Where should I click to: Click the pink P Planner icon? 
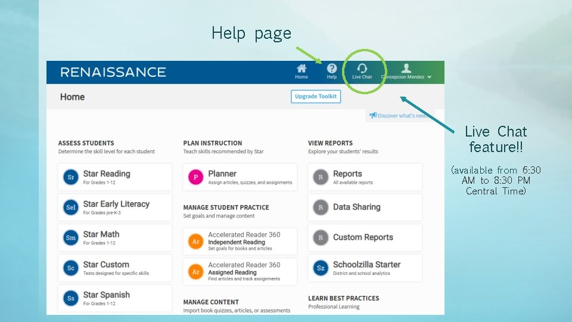pos(196,177)
